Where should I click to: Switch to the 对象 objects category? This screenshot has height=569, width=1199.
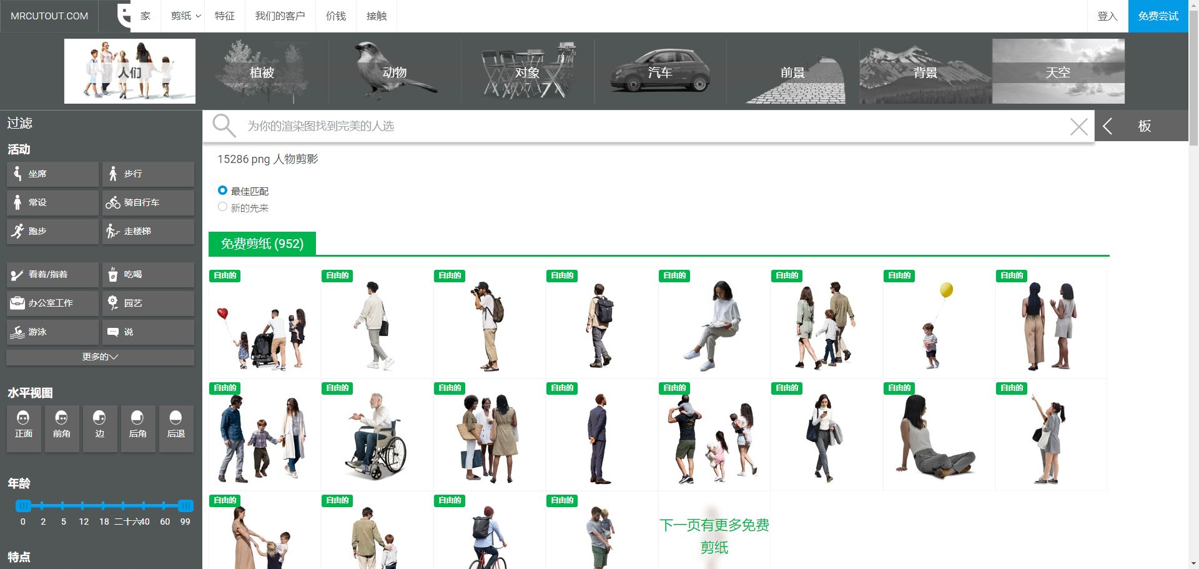[x=528, y=71]
